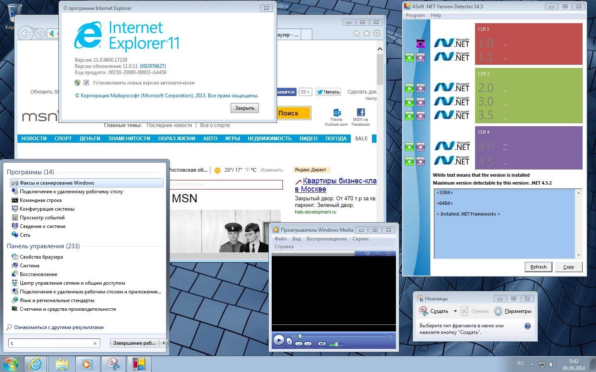Click Закрыть in the About Internet Explorer dialog
The image size is (596, 372).
click(x=244, y=108)
